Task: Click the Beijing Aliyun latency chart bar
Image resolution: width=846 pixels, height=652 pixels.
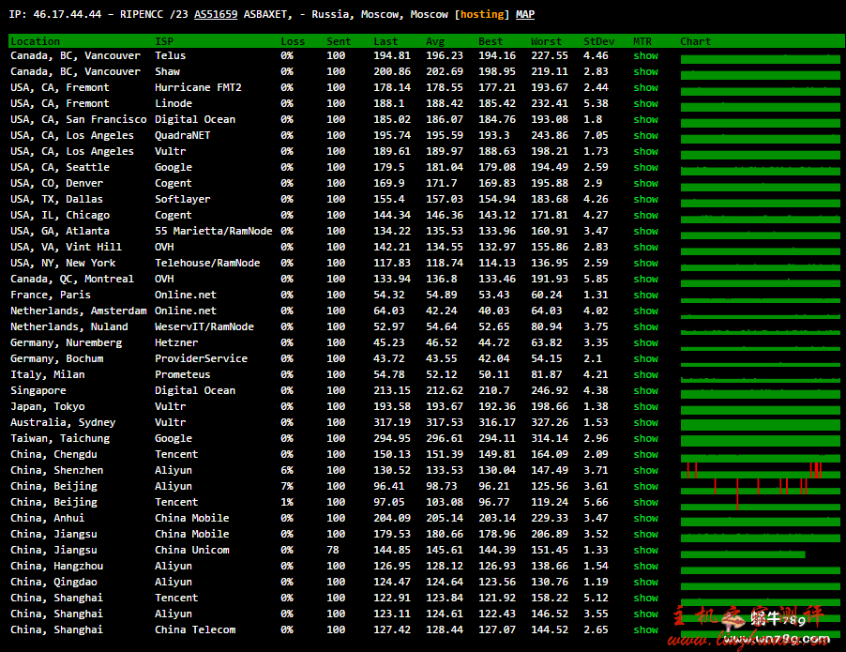Action: [761, 486]
